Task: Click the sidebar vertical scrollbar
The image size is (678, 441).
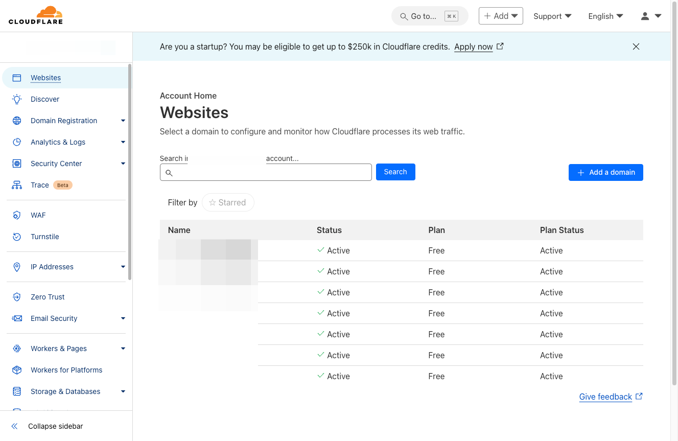Action: point(130,172)
